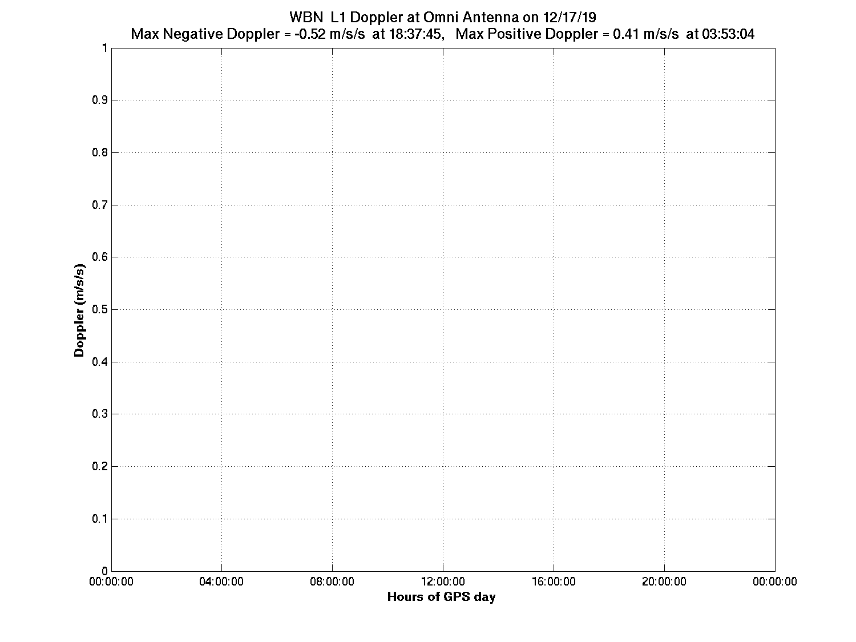The width and height of the screenshot is (856, 642).
Task: Click the y-axis tick label '0.4'
Action: click(100, 362)
